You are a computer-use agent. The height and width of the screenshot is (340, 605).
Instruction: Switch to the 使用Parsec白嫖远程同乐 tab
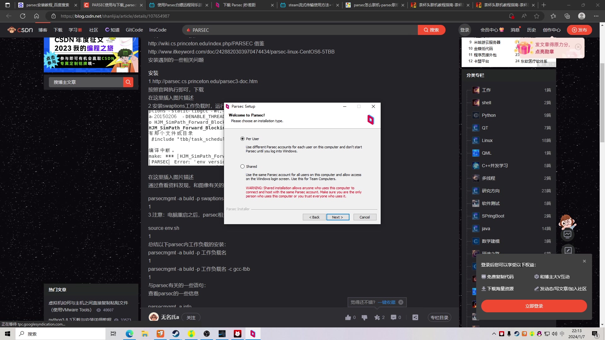coord(178,5)
